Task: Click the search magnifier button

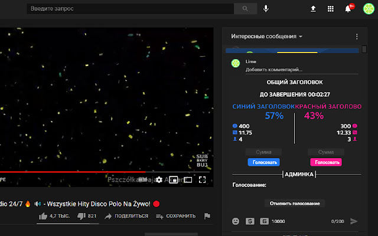Action: (x=245, y=9)
